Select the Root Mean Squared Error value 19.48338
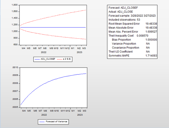Viewport: 169px width, 128px height. [151, 24]
